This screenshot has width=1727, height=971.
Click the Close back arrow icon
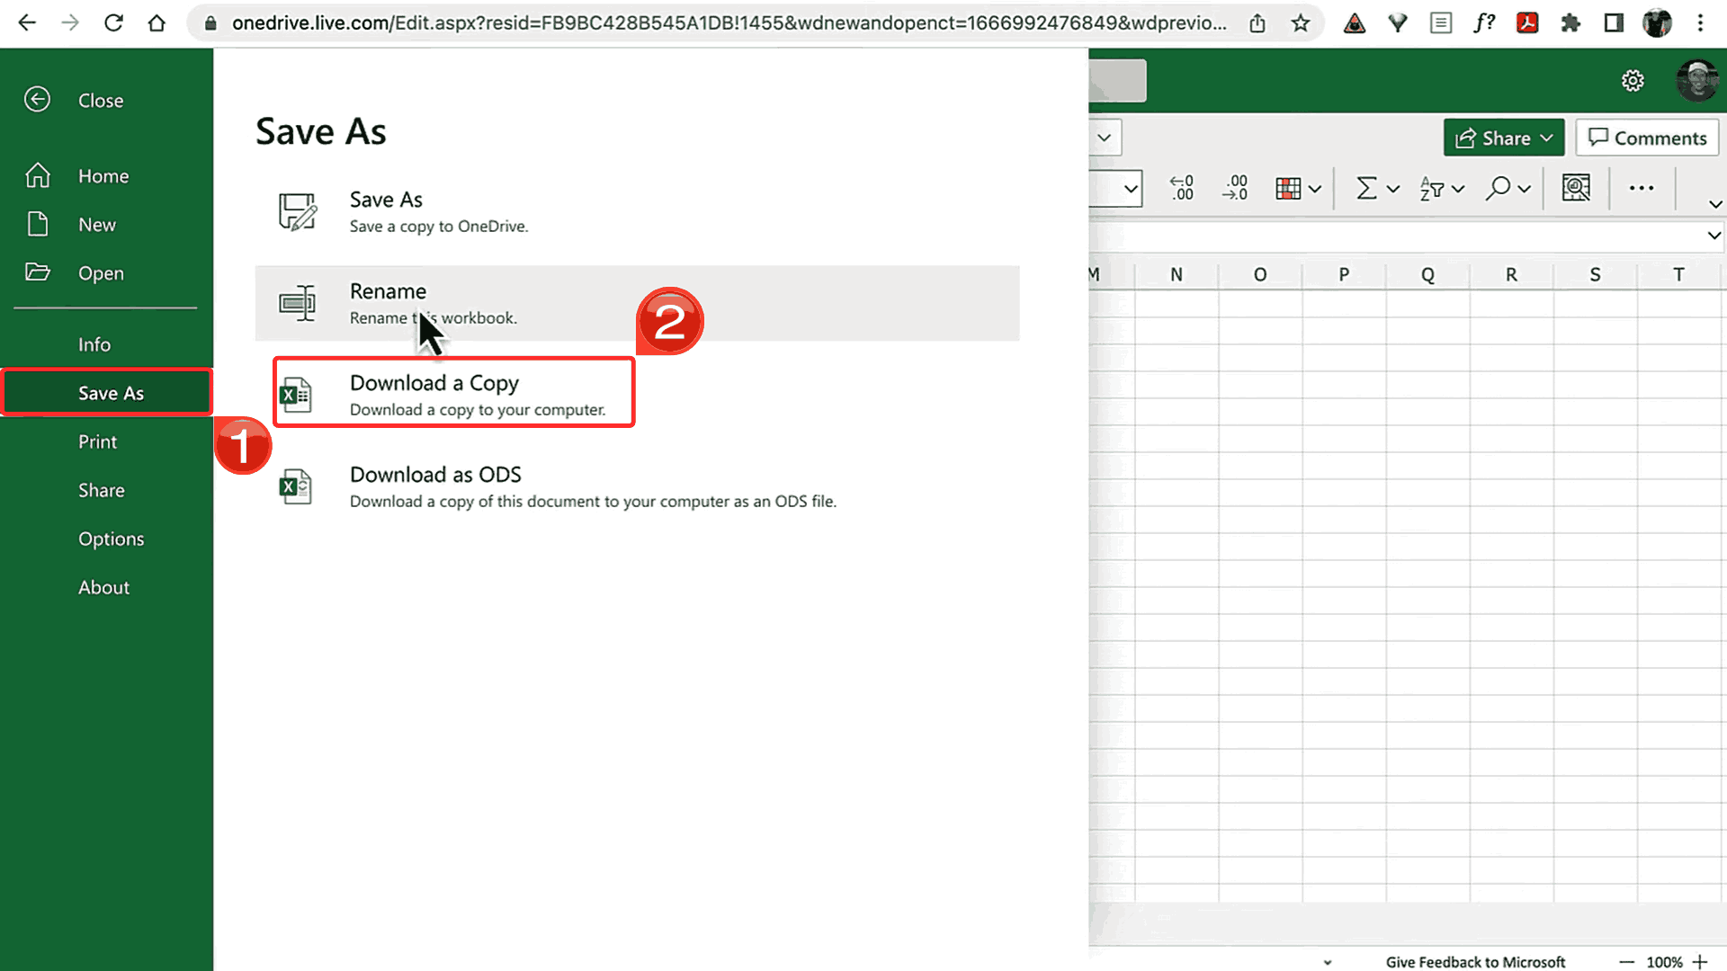click(37, 99)
